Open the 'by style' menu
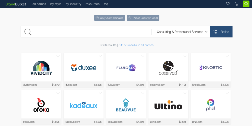 coord(56,4)
